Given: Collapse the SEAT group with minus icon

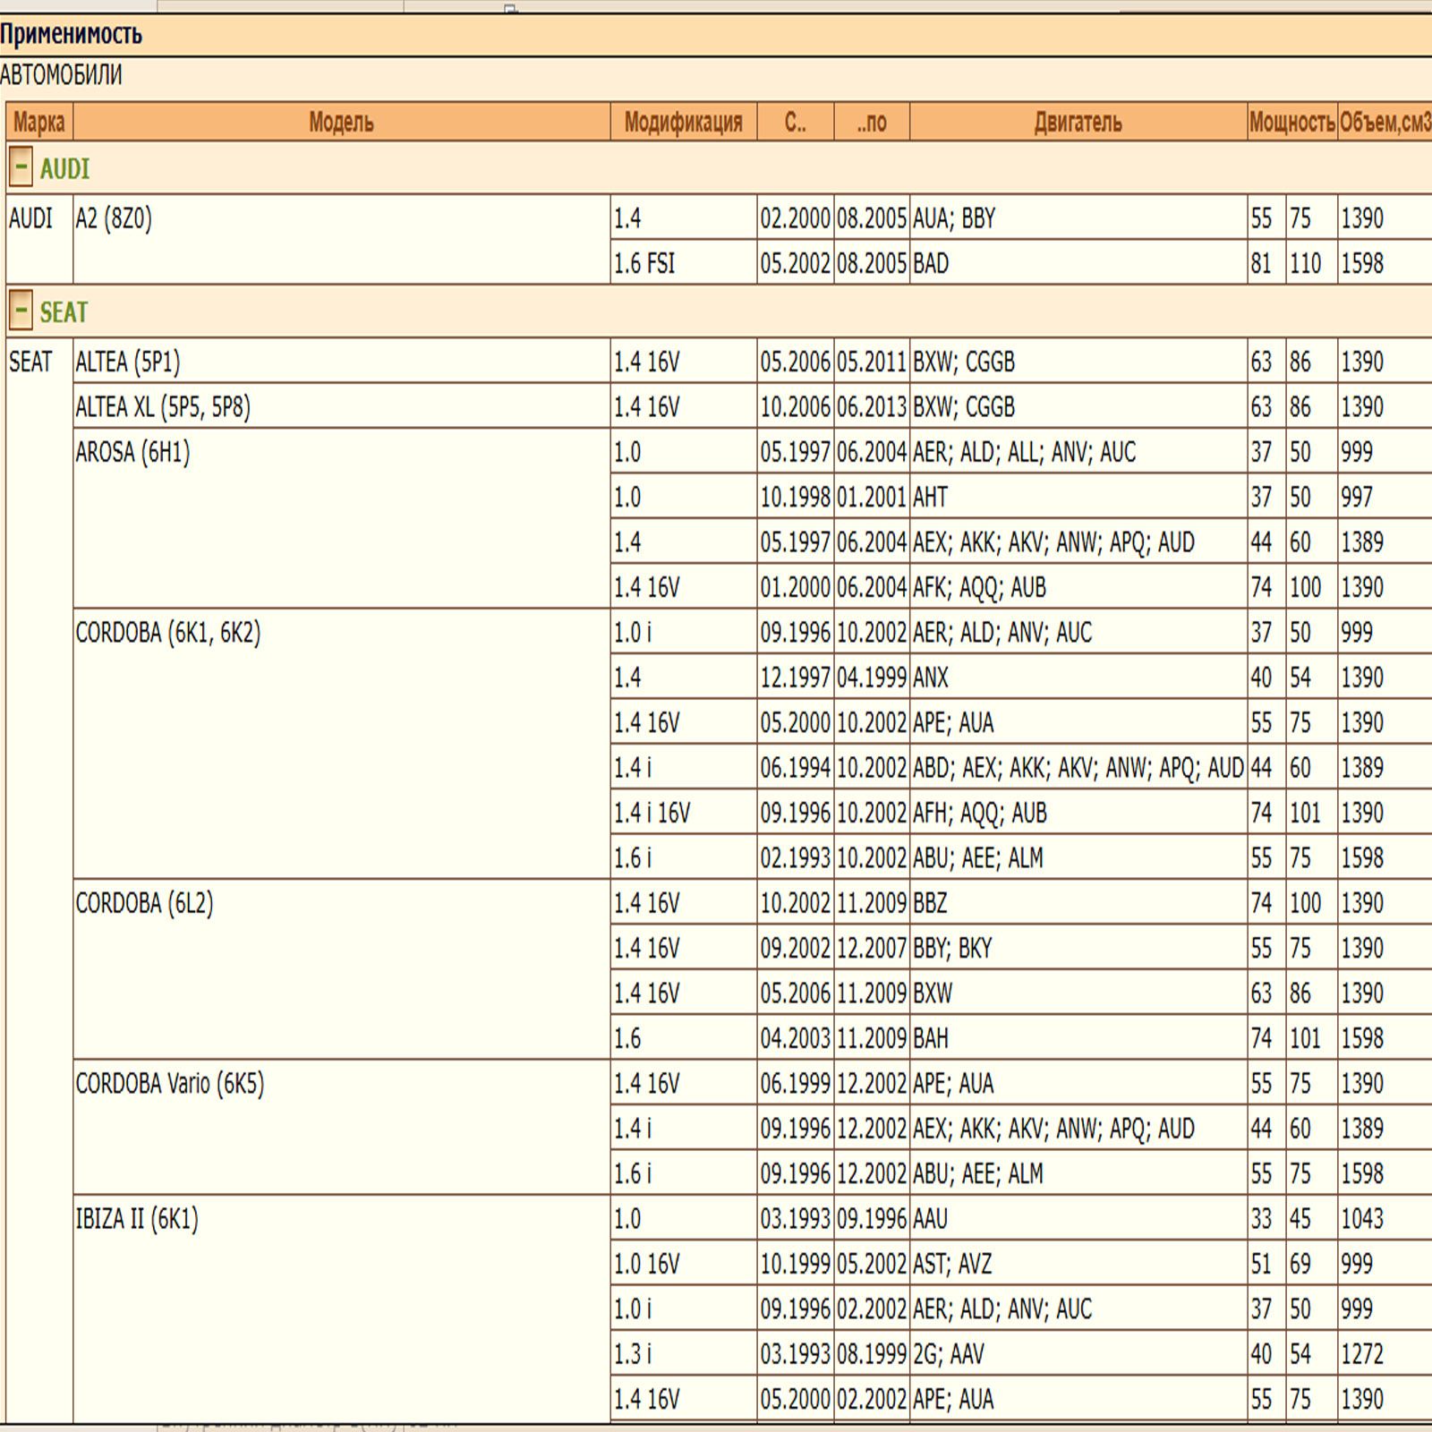Looking at the screenshot, I should [x=21, y=311].
